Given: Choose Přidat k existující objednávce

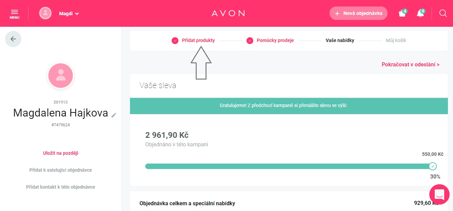Looking at the screenshot, I should click(x=61, y=170).
